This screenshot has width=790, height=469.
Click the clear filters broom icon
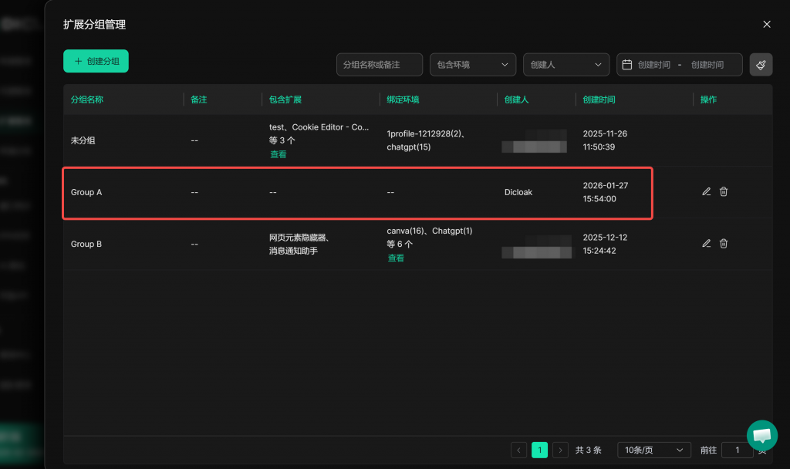(x=761, y=65)
